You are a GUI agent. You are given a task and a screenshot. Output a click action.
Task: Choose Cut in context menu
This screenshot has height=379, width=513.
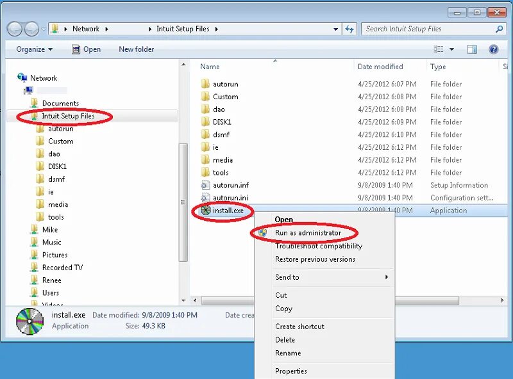tap(281, 295)
